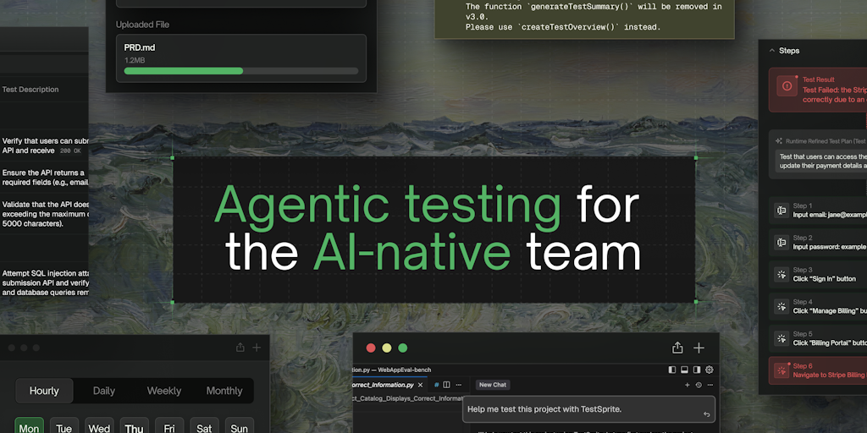Toggle the Fri day button
This screenshot has width=867, height=433.
169,425
